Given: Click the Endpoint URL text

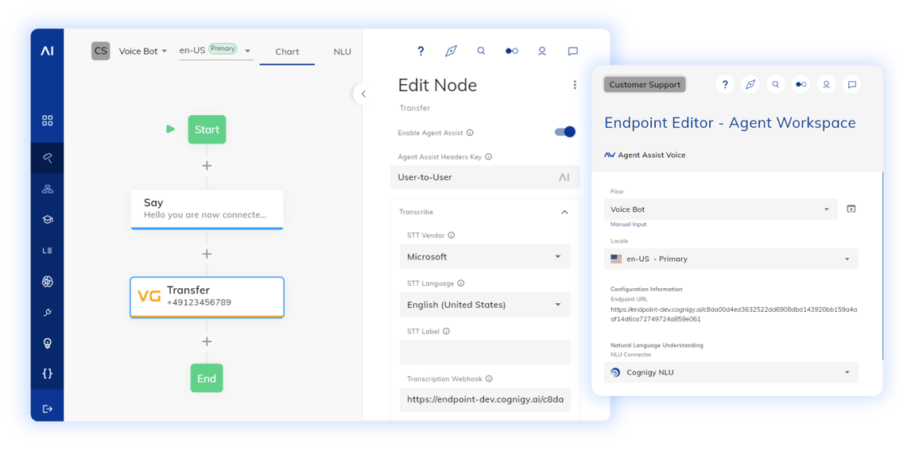Looking at the screenshot, I should point(733,314).
